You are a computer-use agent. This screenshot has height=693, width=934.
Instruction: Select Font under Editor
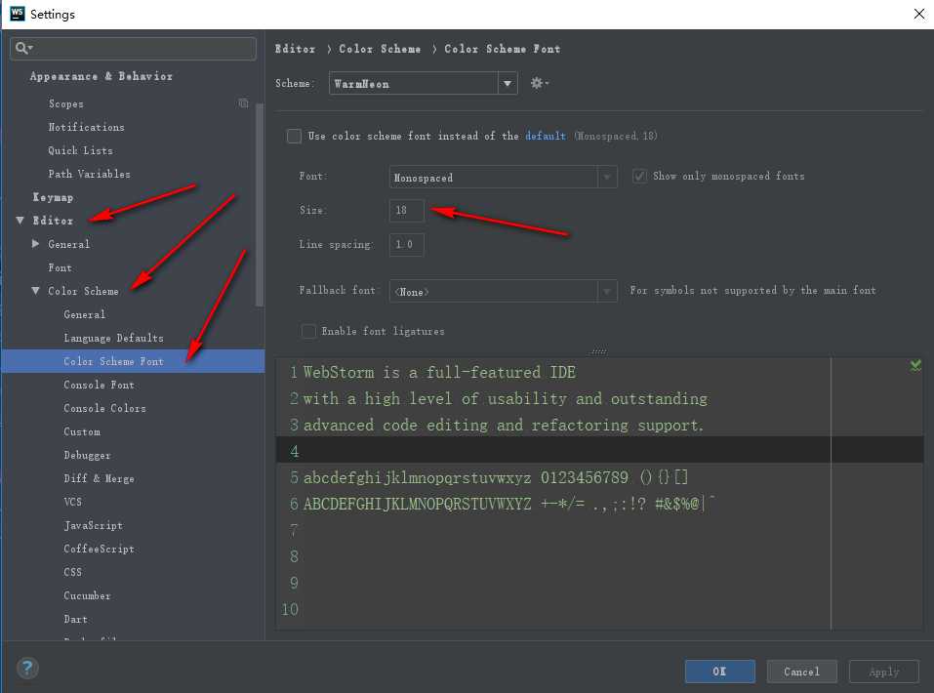(61, 267)
